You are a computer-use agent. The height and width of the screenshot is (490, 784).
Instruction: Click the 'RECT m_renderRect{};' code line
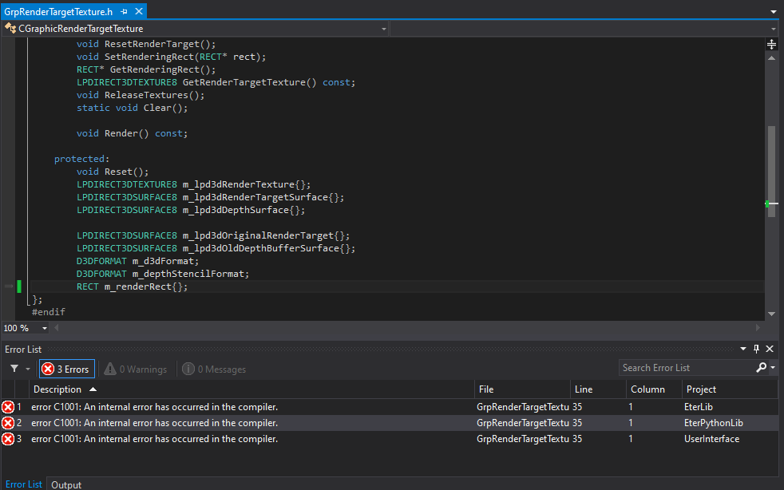click(132, 286)
